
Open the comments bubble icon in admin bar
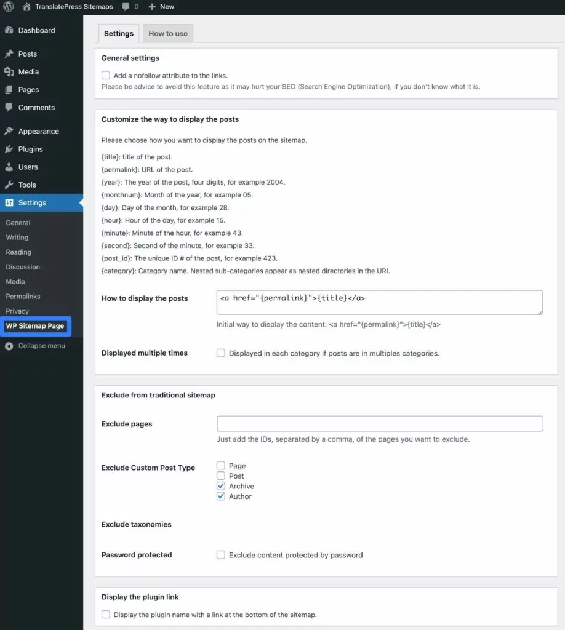pyautogui.click(x=126, y=7)
